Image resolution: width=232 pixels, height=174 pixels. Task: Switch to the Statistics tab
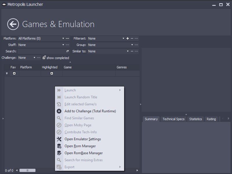(x=195, y=119)
